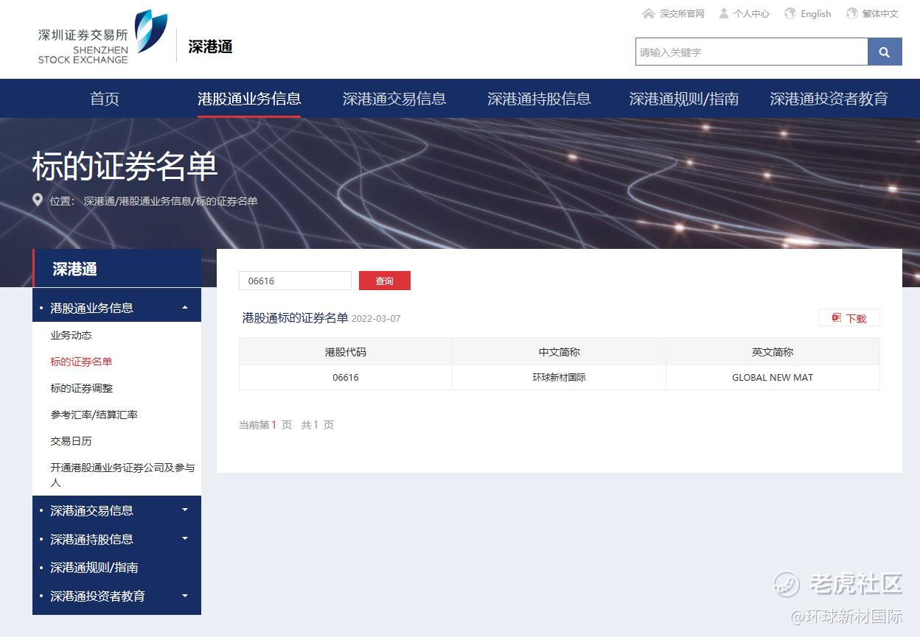
Task: Click the 港股代码 column header
Action: tap(346, 352)
